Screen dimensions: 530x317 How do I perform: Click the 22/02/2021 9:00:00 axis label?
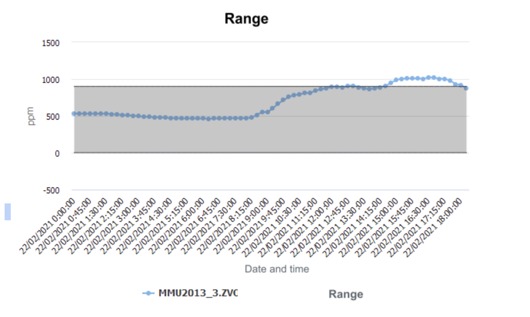pos(241,226)
